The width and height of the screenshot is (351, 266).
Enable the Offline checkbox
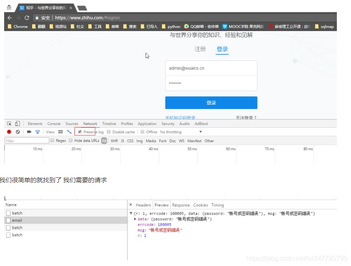[142, 132]
